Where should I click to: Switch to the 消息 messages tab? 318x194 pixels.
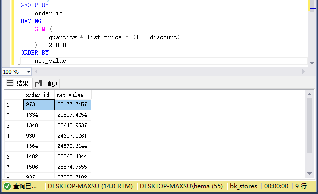coord(46,84)
